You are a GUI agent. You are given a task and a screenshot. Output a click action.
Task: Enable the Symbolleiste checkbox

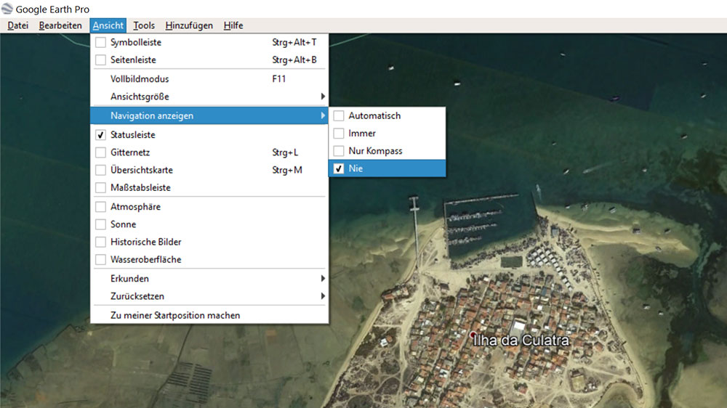point(101,43)
